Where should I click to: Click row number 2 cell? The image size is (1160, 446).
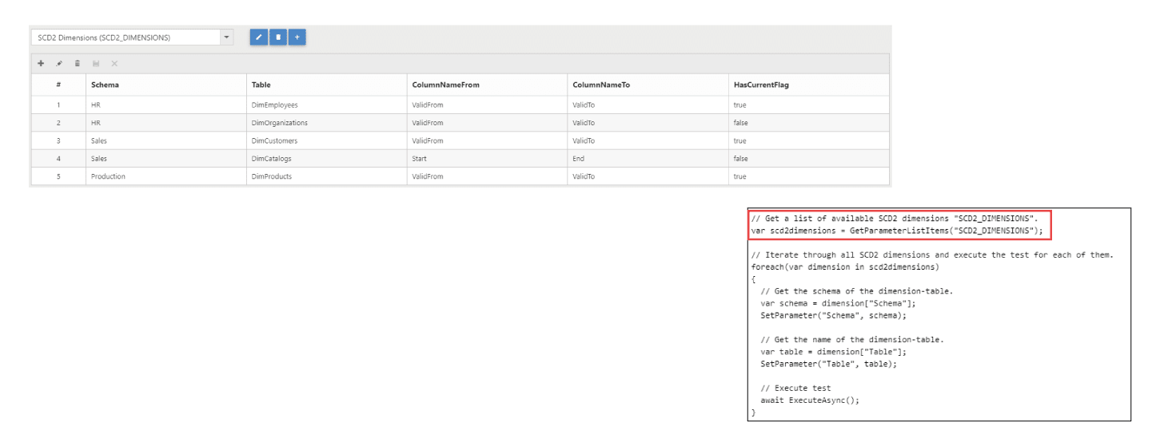[58, 123]
